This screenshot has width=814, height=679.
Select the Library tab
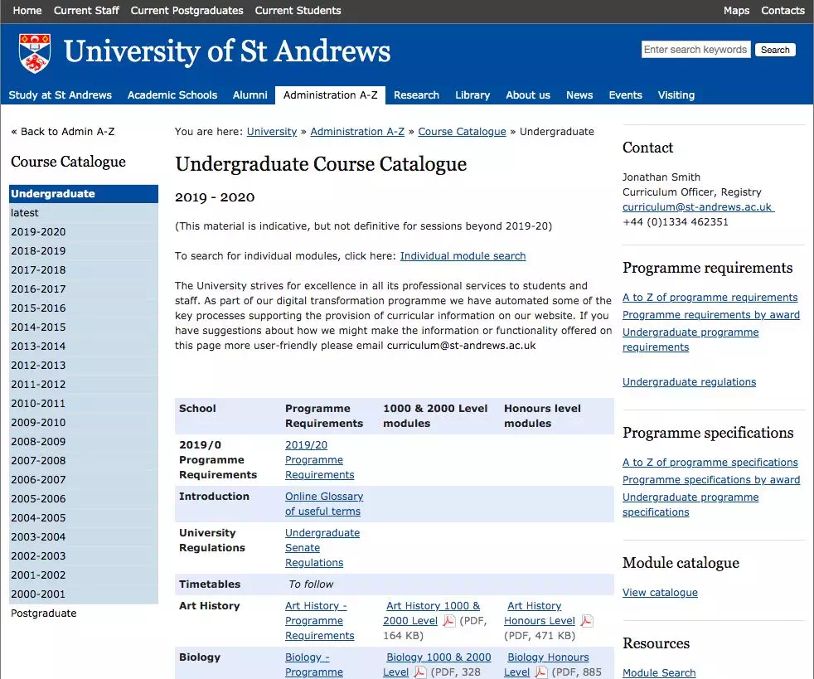[x=472, y=95]
